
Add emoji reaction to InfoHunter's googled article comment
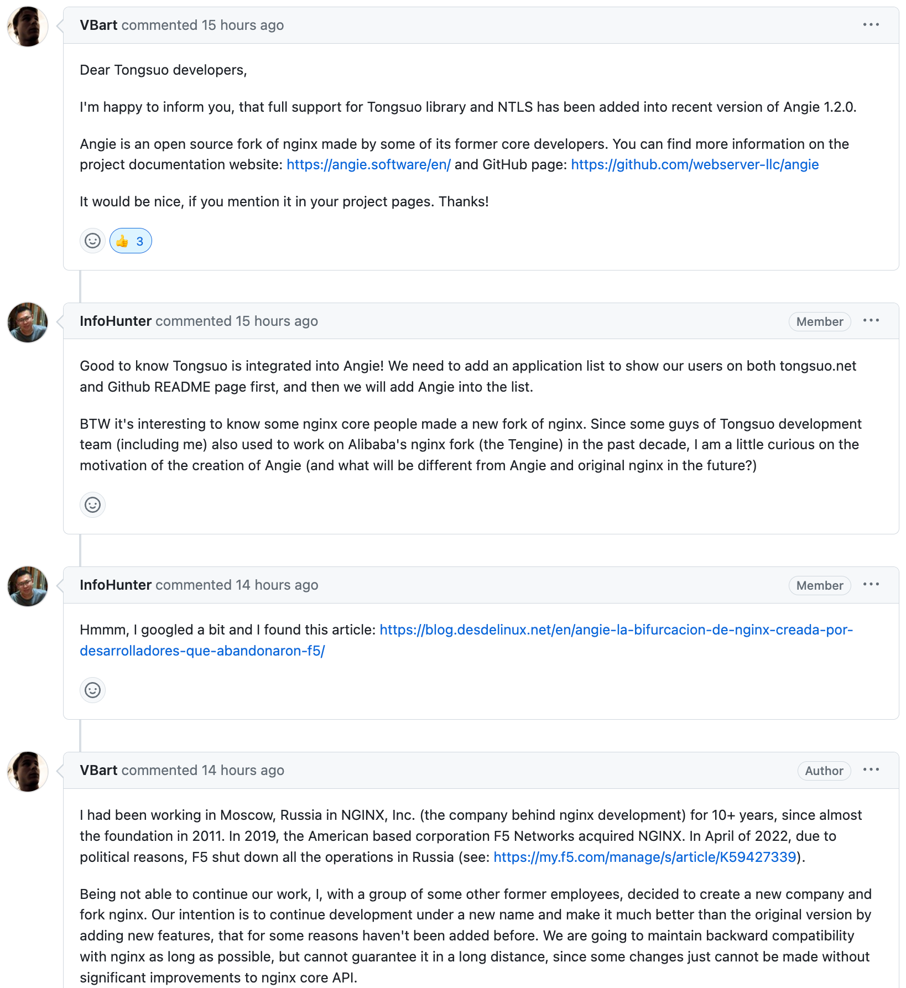[92, 690]
